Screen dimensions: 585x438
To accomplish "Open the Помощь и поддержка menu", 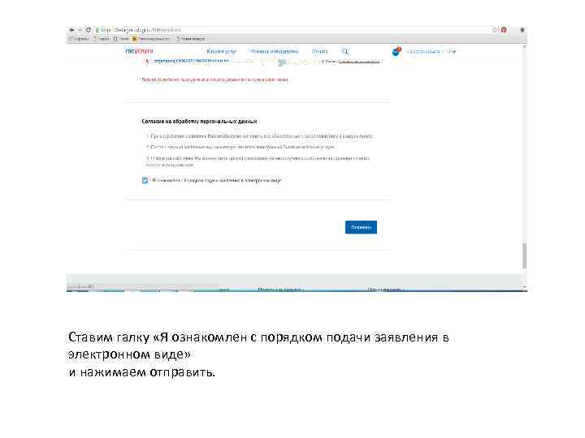I will click(x=275, y=51).
